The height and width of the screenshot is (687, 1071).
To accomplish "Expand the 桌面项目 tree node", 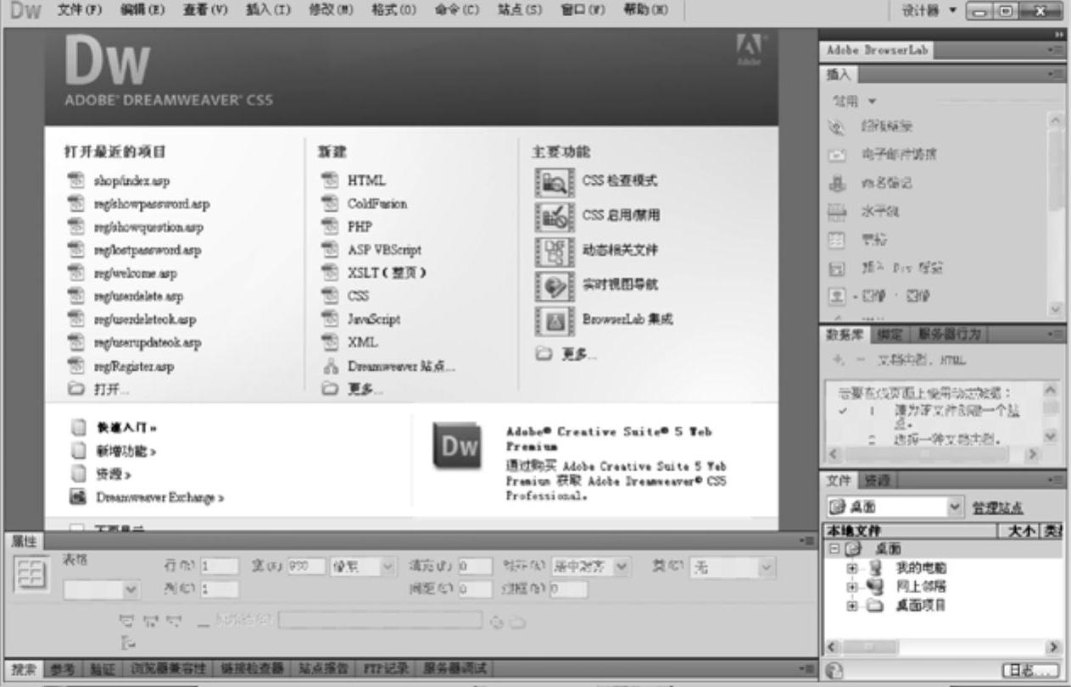I will [x=852, y=606].
